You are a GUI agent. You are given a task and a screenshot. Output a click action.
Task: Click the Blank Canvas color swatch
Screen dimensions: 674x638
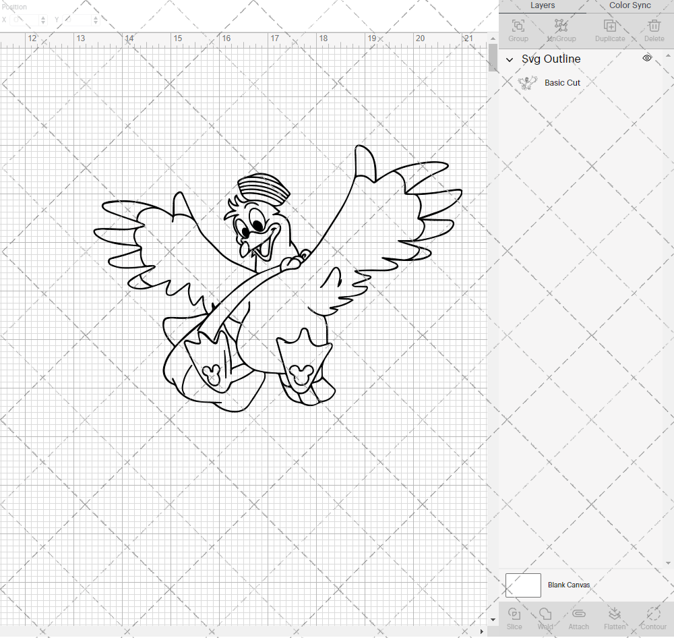point(523,585)
